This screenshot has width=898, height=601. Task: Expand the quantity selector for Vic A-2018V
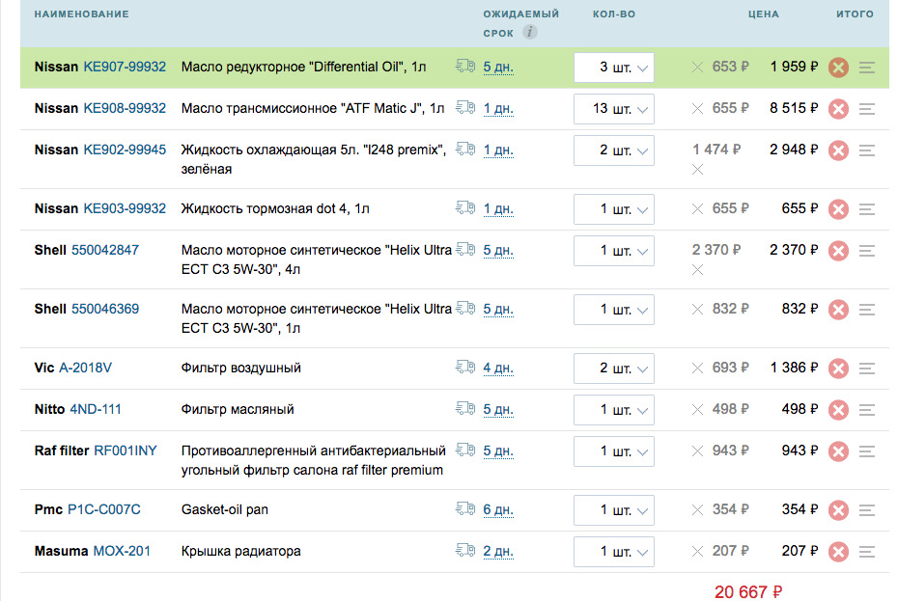click(x=614, y=369)
